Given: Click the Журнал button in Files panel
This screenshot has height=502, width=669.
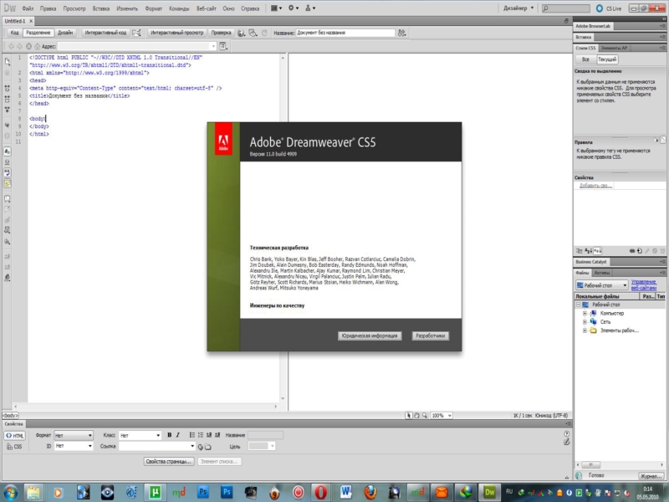Looking at the screenshot, I should click(x=651, y=476).
